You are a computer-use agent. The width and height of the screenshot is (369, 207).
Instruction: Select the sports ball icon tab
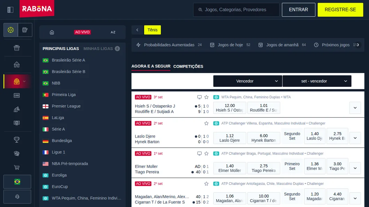click(10, 30)
